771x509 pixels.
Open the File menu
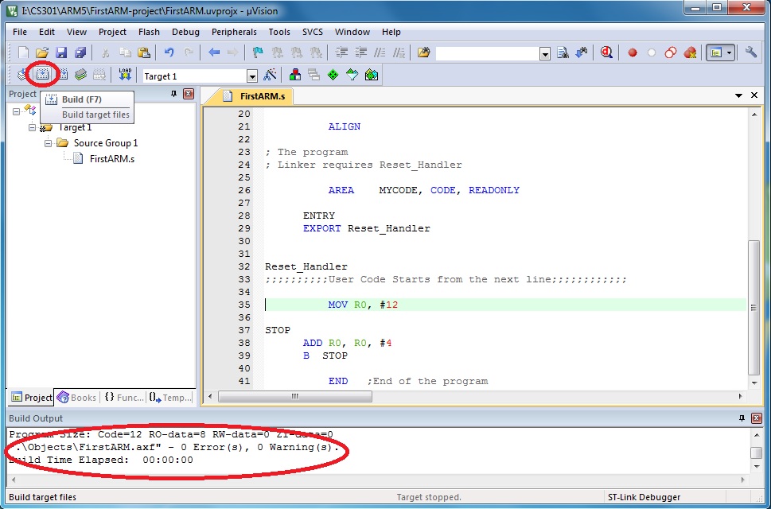pos(20,32)
